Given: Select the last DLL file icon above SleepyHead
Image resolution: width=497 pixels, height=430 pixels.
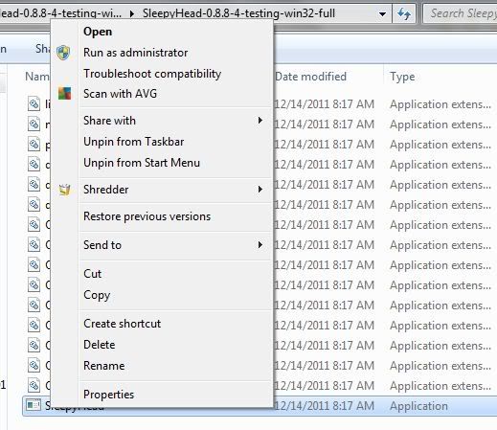Looking at the screenshot, I should click(34, 385).
